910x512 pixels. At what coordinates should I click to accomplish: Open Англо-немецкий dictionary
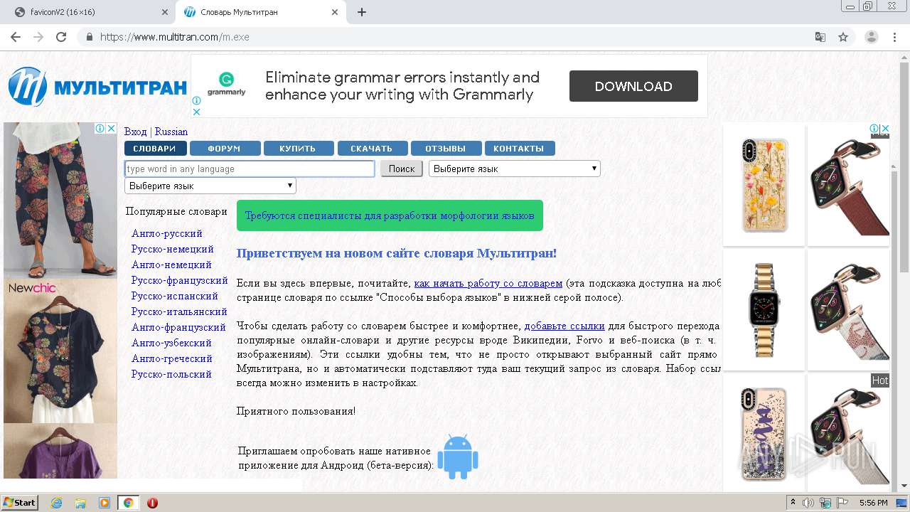click(x=172, y=265)
